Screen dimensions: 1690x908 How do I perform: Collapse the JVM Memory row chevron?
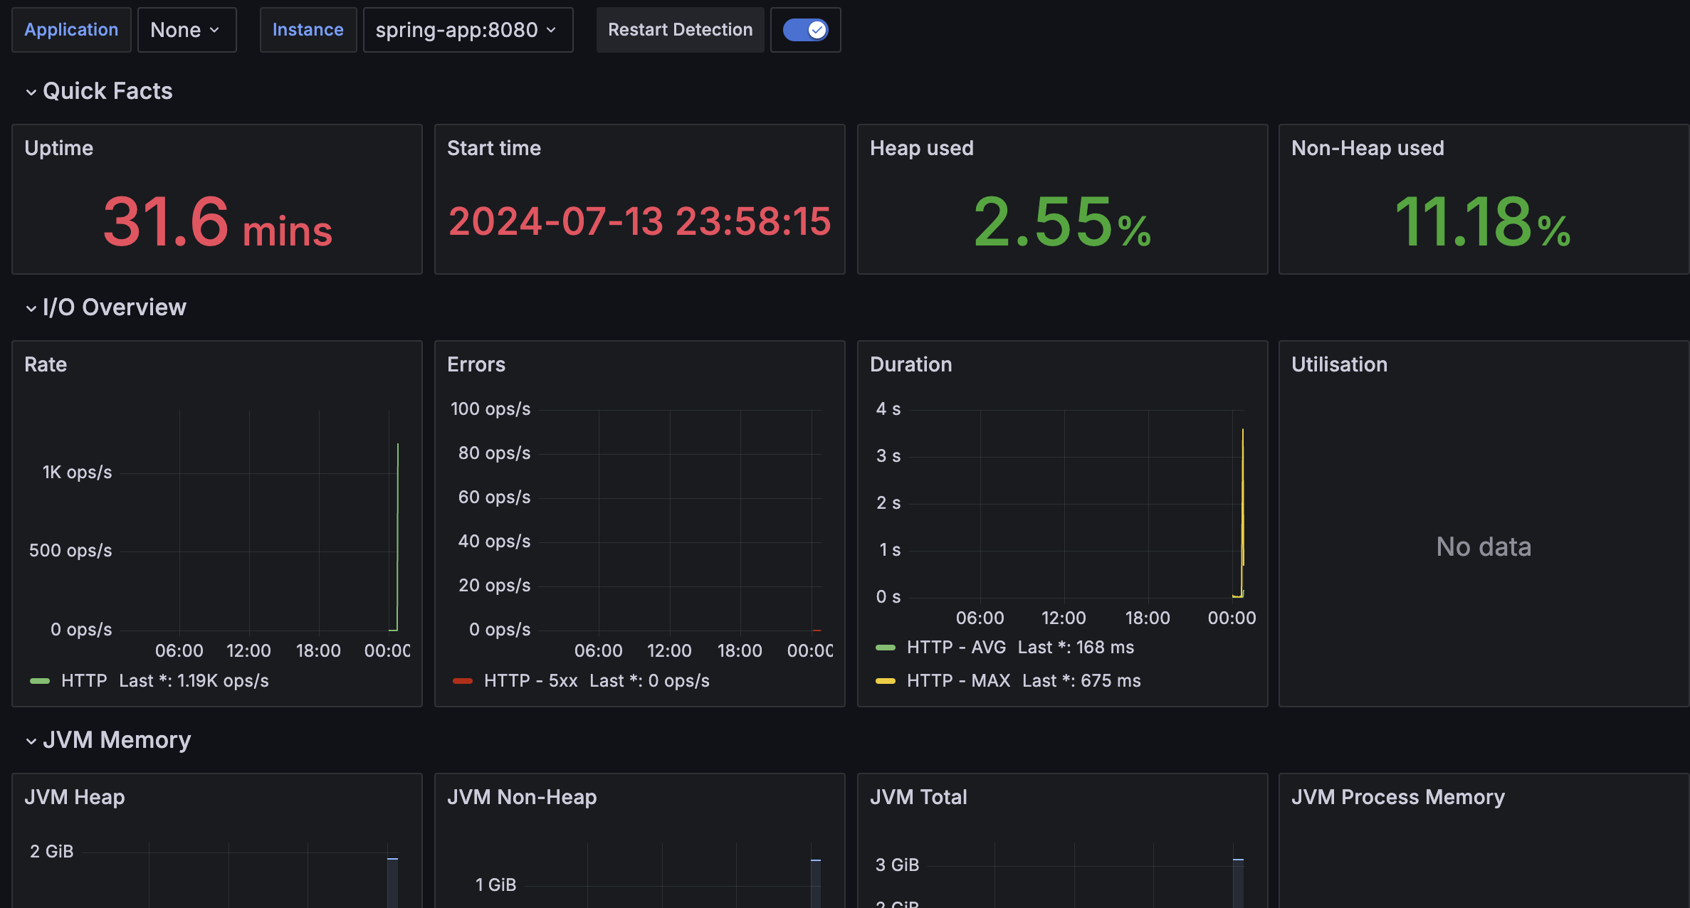(x=31, y=741)
